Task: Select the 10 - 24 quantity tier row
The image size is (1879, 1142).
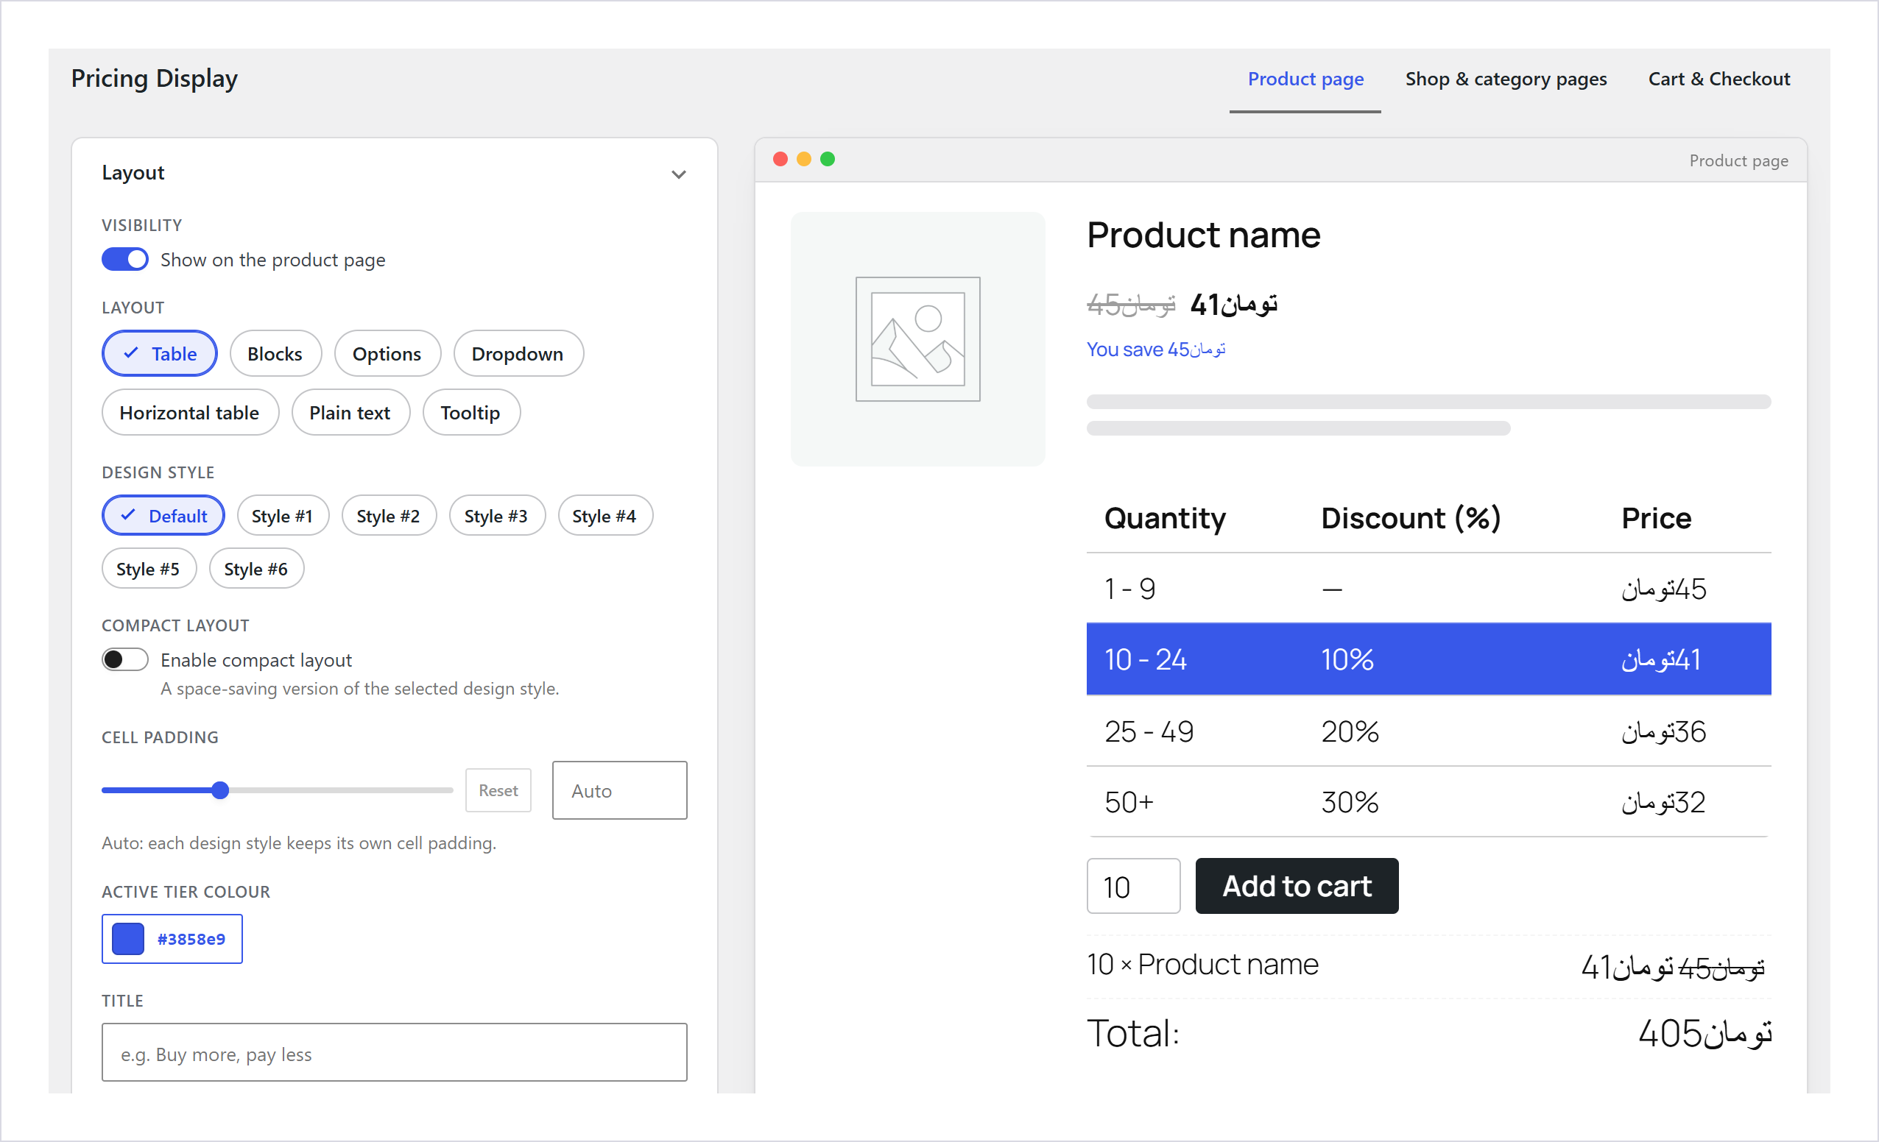Action: (x=1428, y=659)
